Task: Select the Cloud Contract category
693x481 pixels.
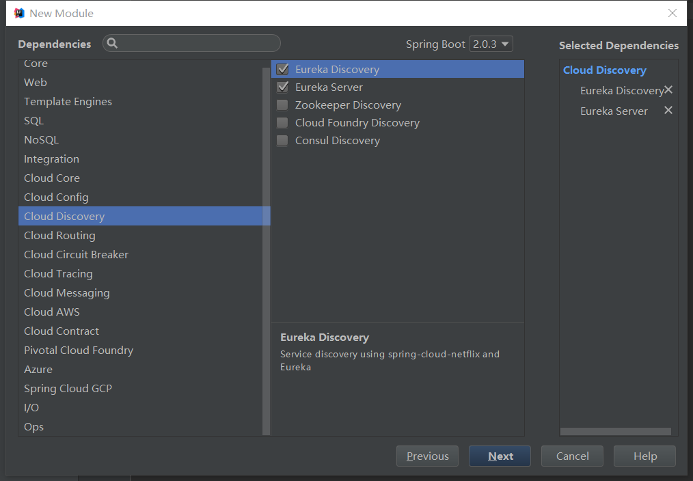Action: tap(140, 331)
